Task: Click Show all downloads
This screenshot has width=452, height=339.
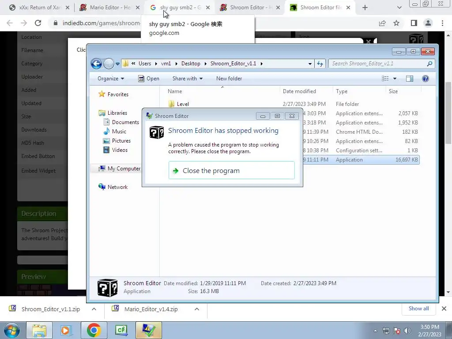Action: 418,309
